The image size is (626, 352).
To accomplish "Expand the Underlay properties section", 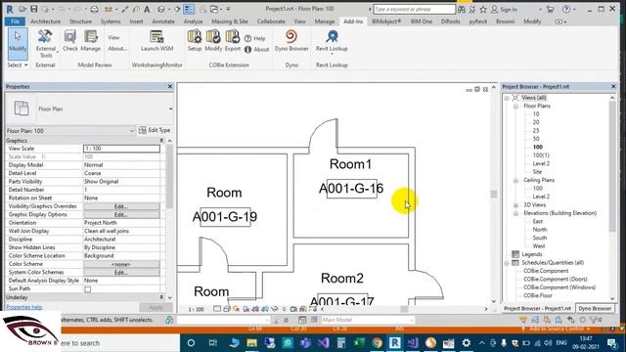I will [x=161, y=297].
